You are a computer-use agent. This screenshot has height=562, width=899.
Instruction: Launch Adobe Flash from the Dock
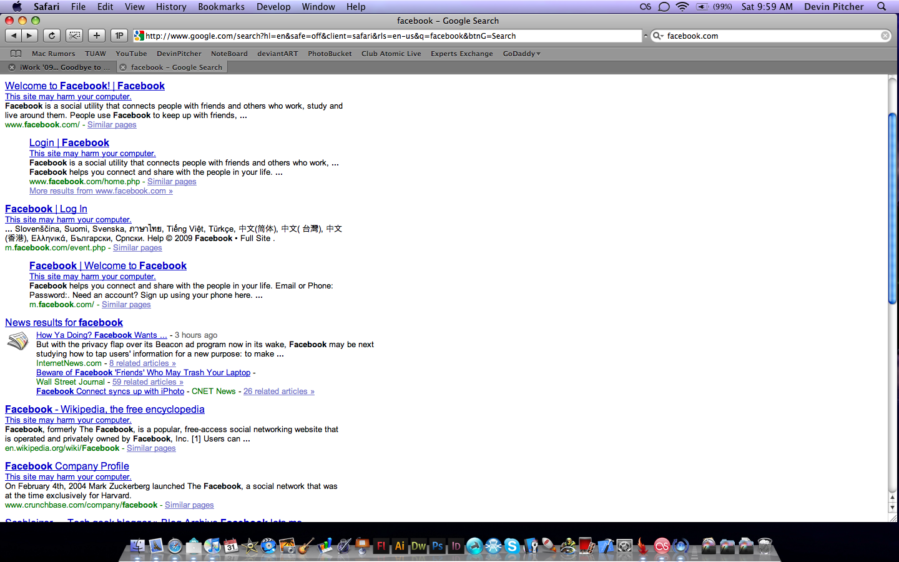click(381, 546)
